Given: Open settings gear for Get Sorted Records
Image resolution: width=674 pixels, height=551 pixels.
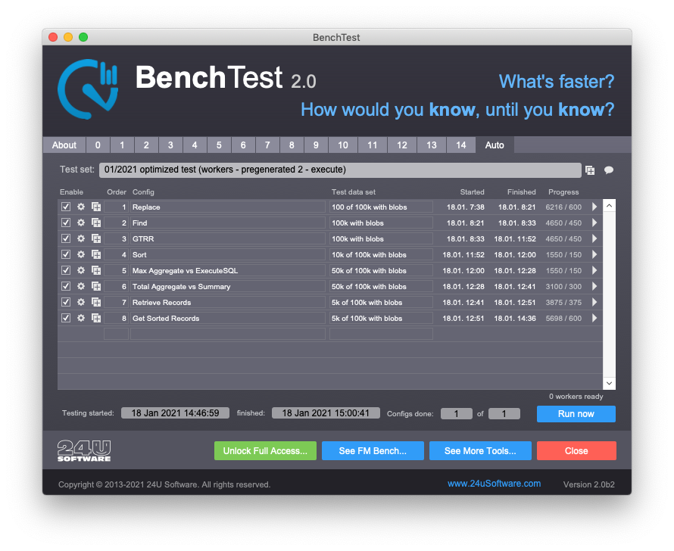Looking at the screenshot, I should 81,318.
